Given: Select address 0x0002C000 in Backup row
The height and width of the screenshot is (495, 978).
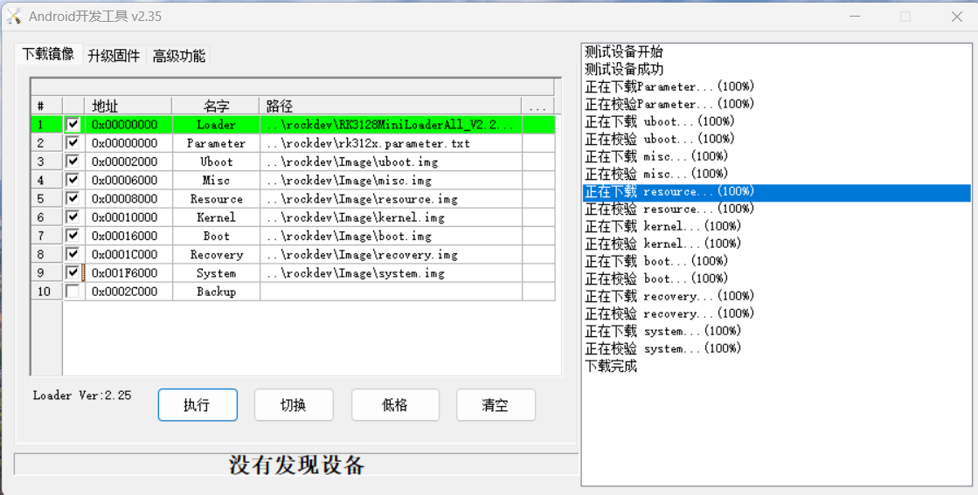Looking at the screenshot, I should [x=128, y=292].
